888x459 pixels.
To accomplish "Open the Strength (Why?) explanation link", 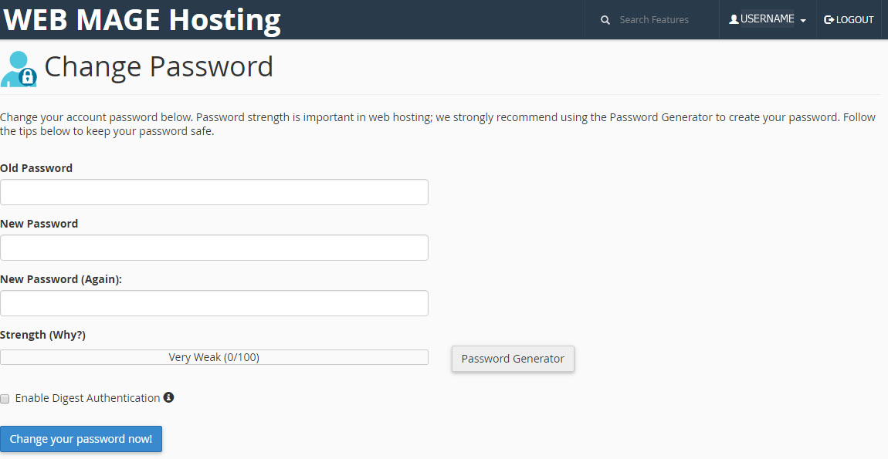I will tap(68, 335).
